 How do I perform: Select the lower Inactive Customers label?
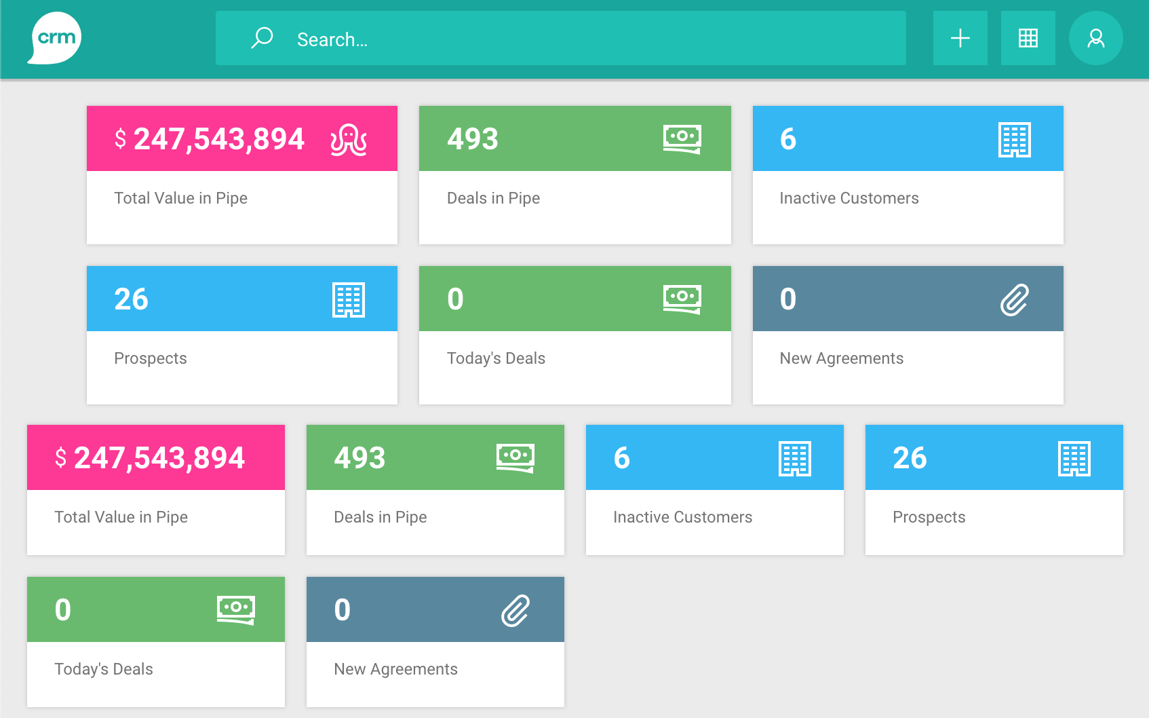(x=682, y=517)
